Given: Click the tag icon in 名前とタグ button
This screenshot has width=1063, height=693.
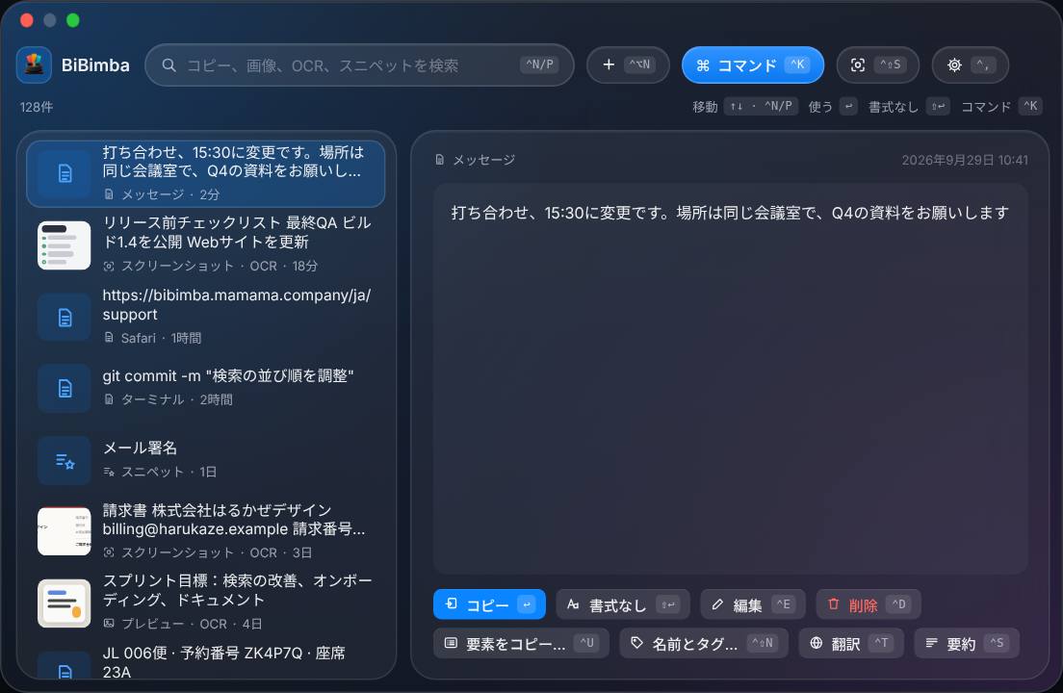Looking at the screenshot, I should pyautogui.click(x=636, y=642).
